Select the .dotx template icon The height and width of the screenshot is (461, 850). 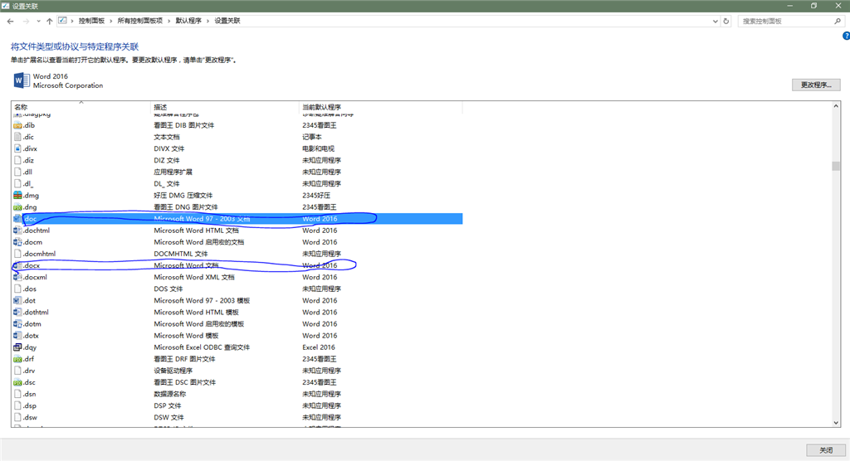17,335
